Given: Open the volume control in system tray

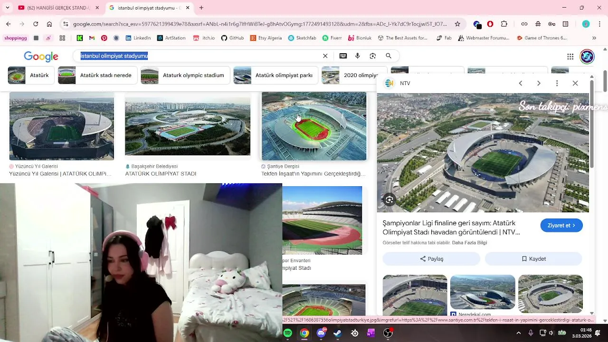Looking at the screenshot, I should [x=551, y=333].
